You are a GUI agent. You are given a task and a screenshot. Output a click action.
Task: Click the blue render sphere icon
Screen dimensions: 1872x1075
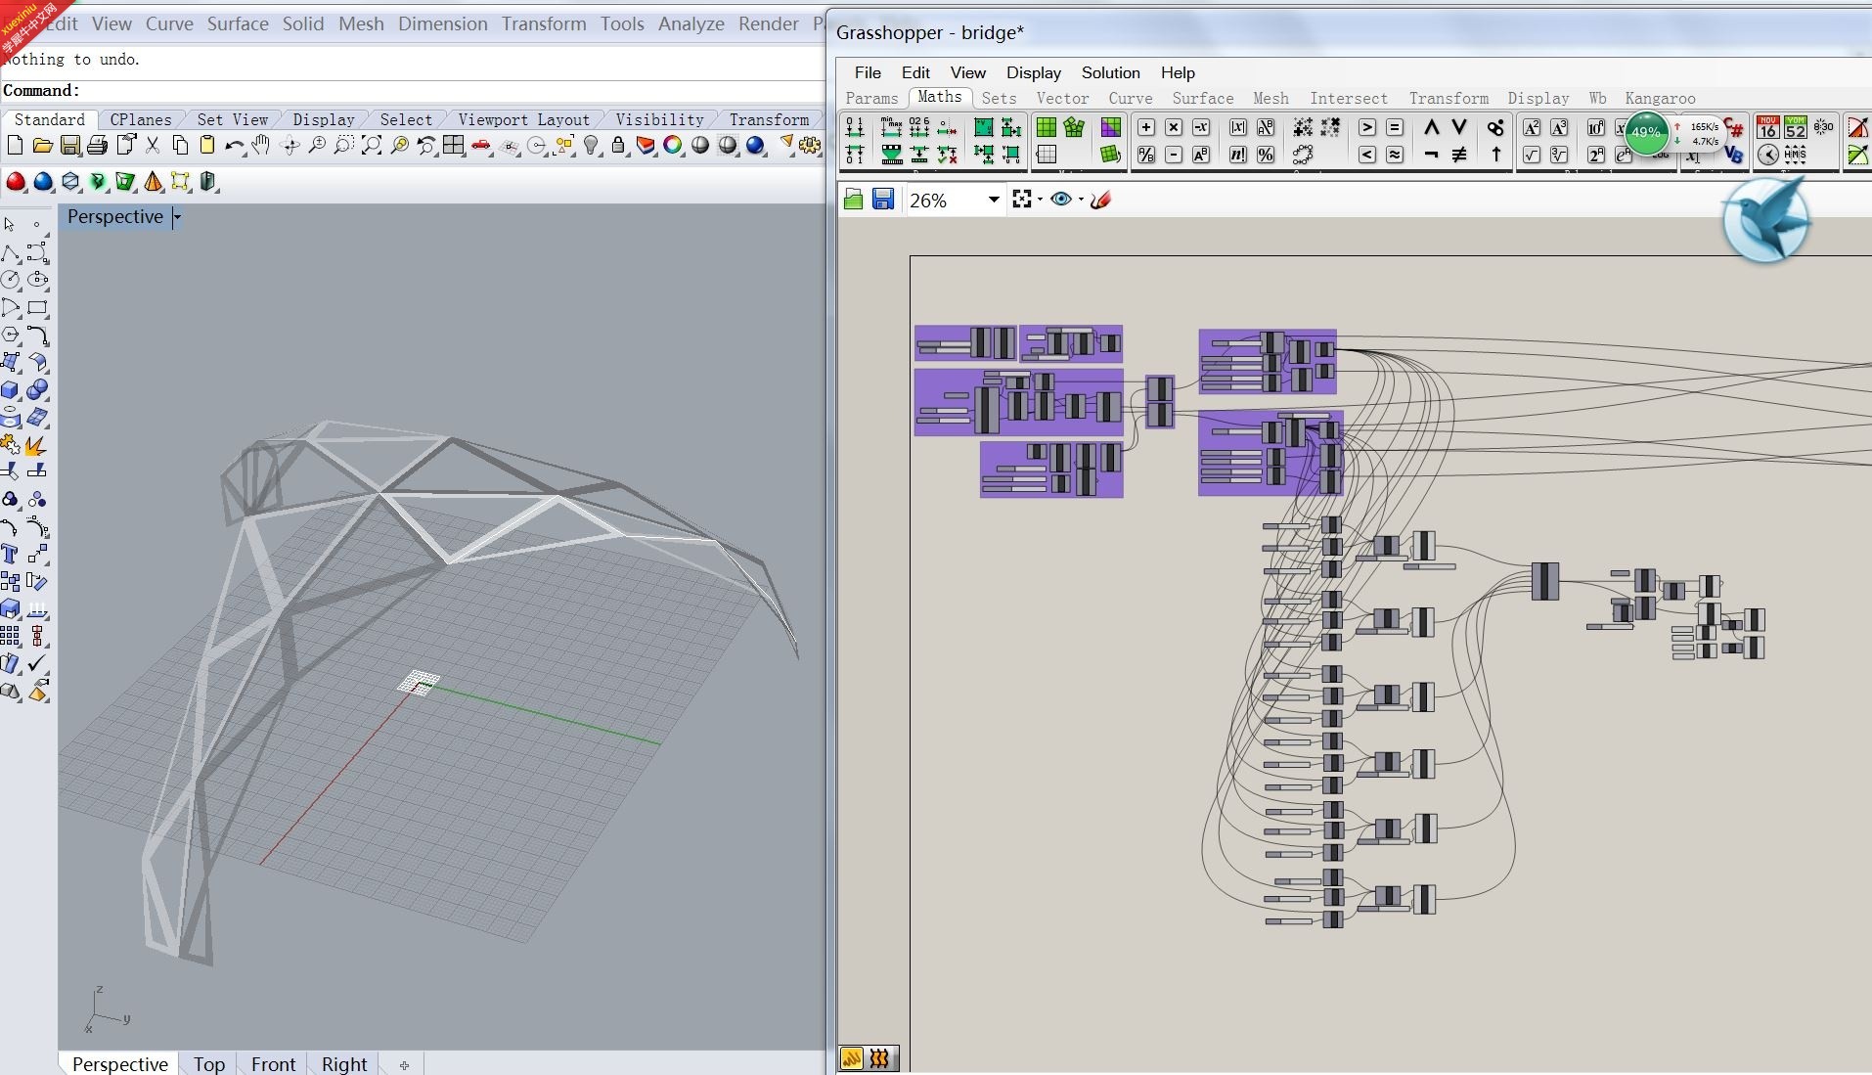point(755,146)
